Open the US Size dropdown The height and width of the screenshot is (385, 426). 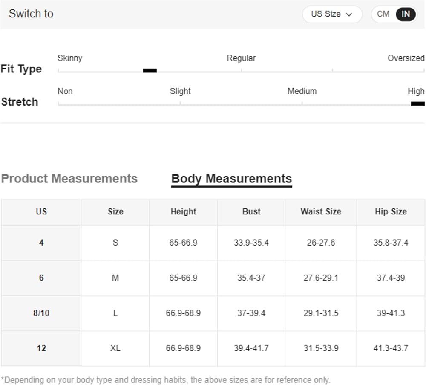[x=331, y=14]
